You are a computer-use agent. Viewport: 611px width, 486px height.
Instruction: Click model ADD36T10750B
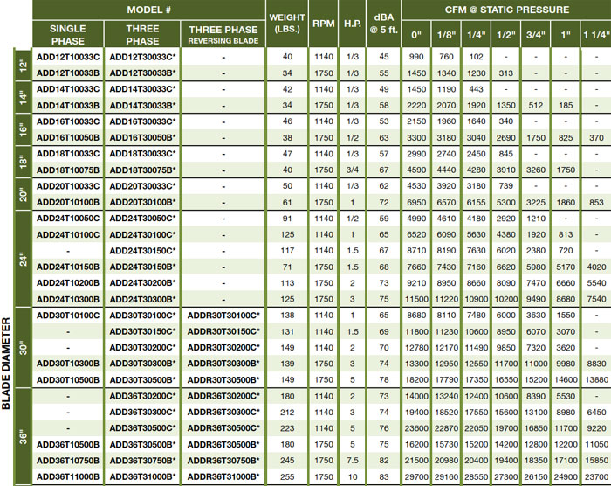point(68,461)
